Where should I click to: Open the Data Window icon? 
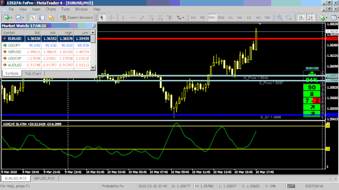point(42,17)
